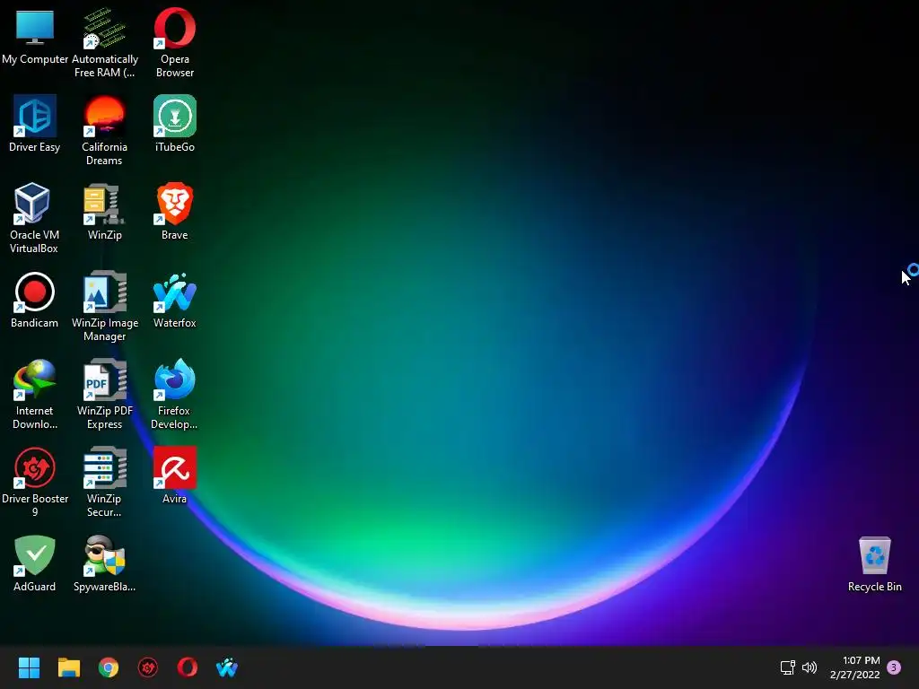919x689 pixels.
Task: Open notification center badge showing 3
Action: pyautogui.click(x=894, y=667)
